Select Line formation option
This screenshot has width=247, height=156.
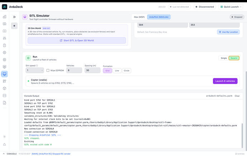(x=117, y=71)
